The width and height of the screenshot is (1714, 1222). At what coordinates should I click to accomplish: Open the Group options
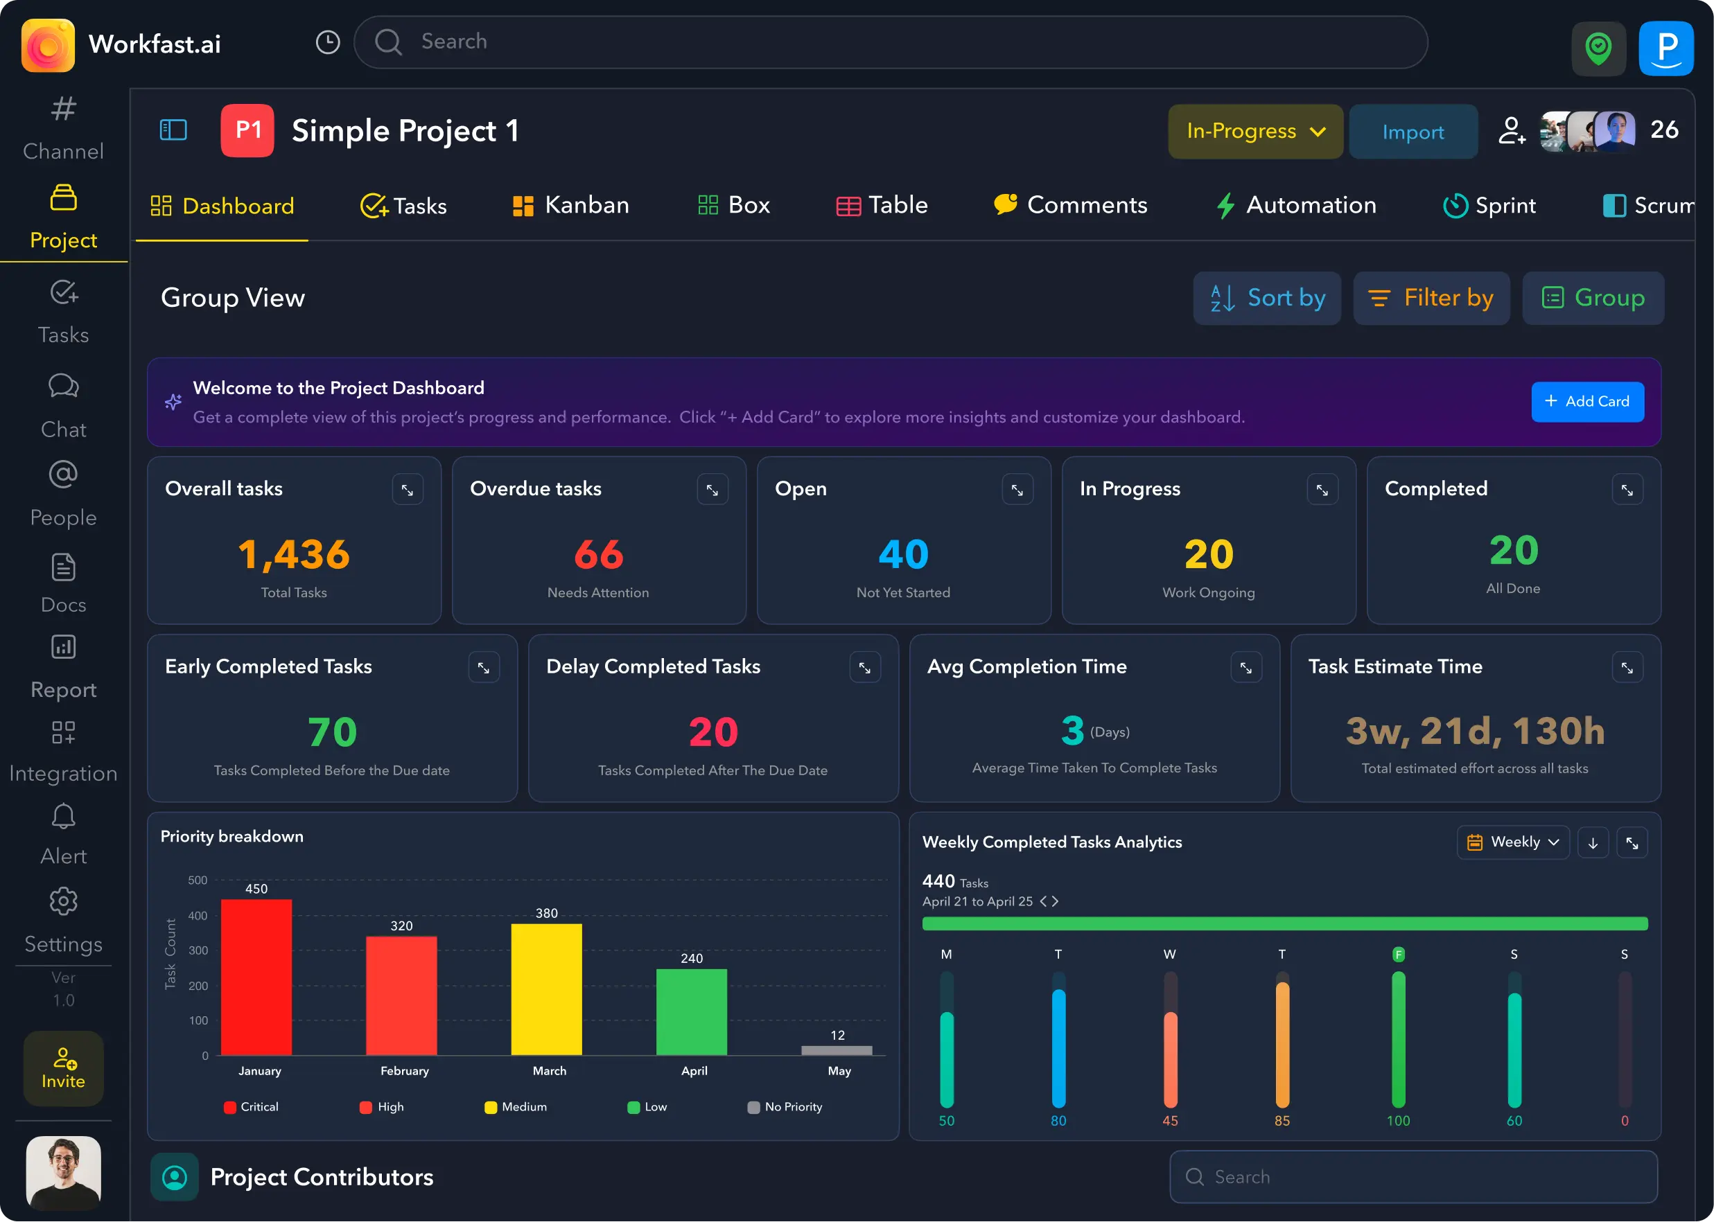click(x=1593, y=298)
